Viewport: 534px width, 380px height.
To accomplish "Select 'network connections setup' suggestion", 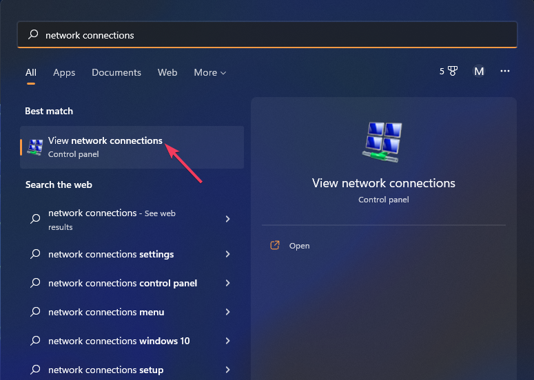I will [x=132, y=370].
